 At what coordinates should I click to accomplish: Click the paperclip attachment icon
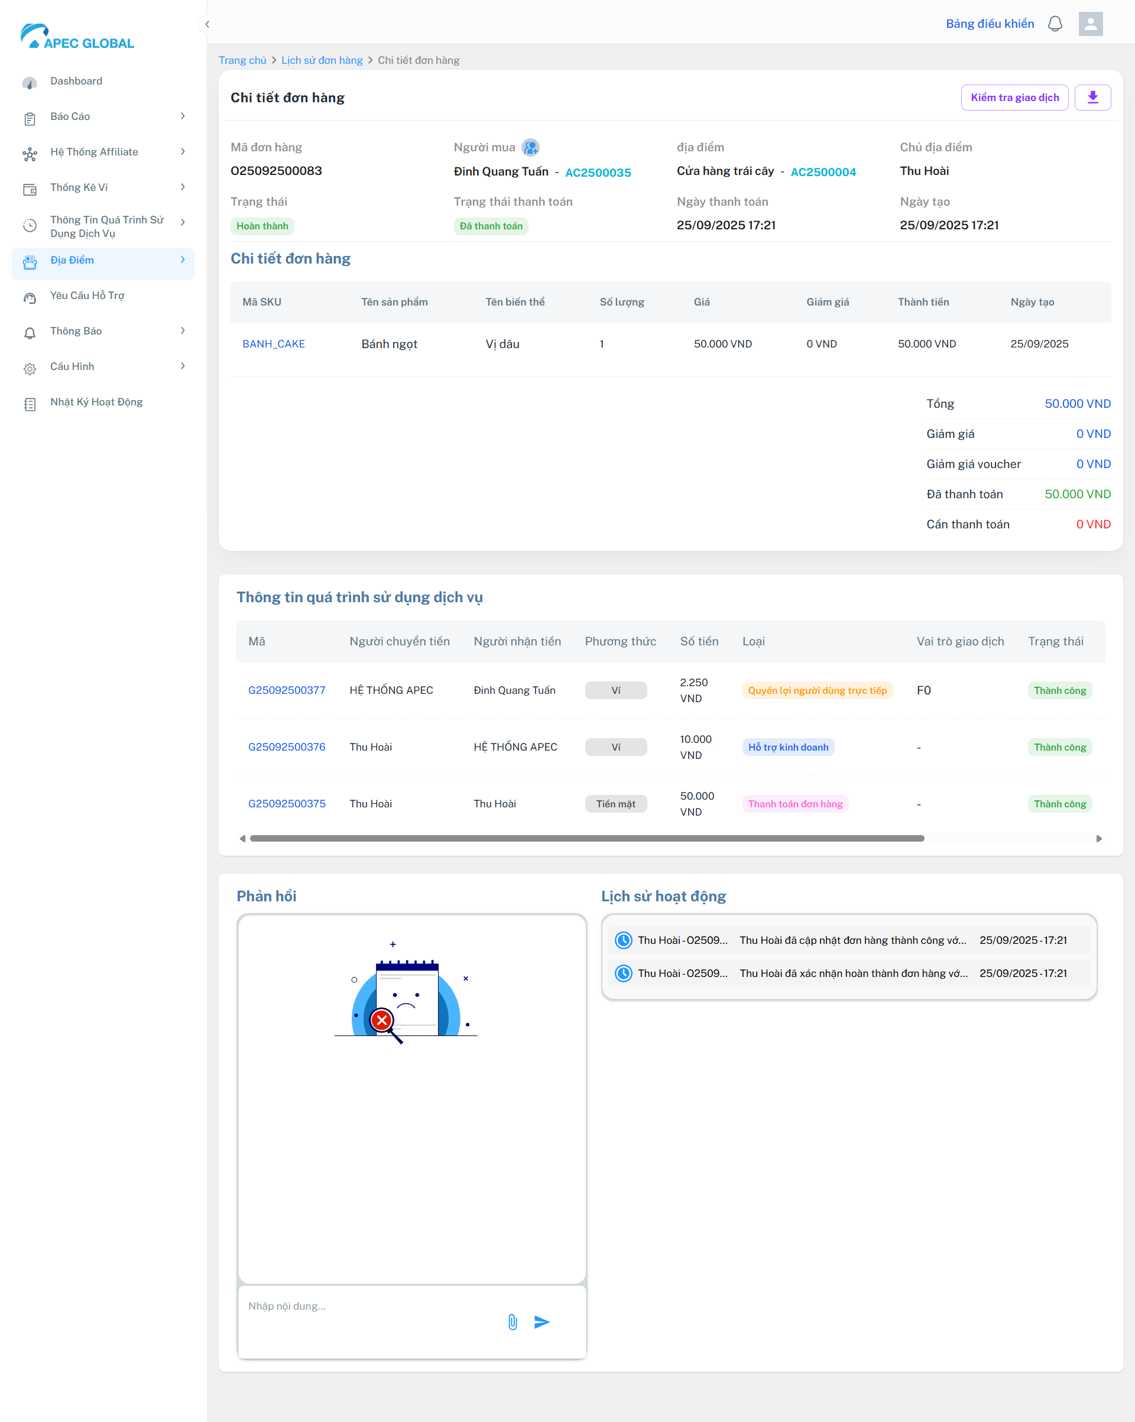coord(513,1322)
